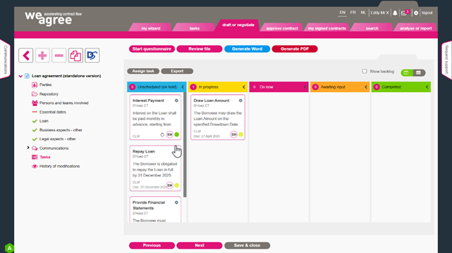Click Start questionnaire button

click(x=152, y=49)
